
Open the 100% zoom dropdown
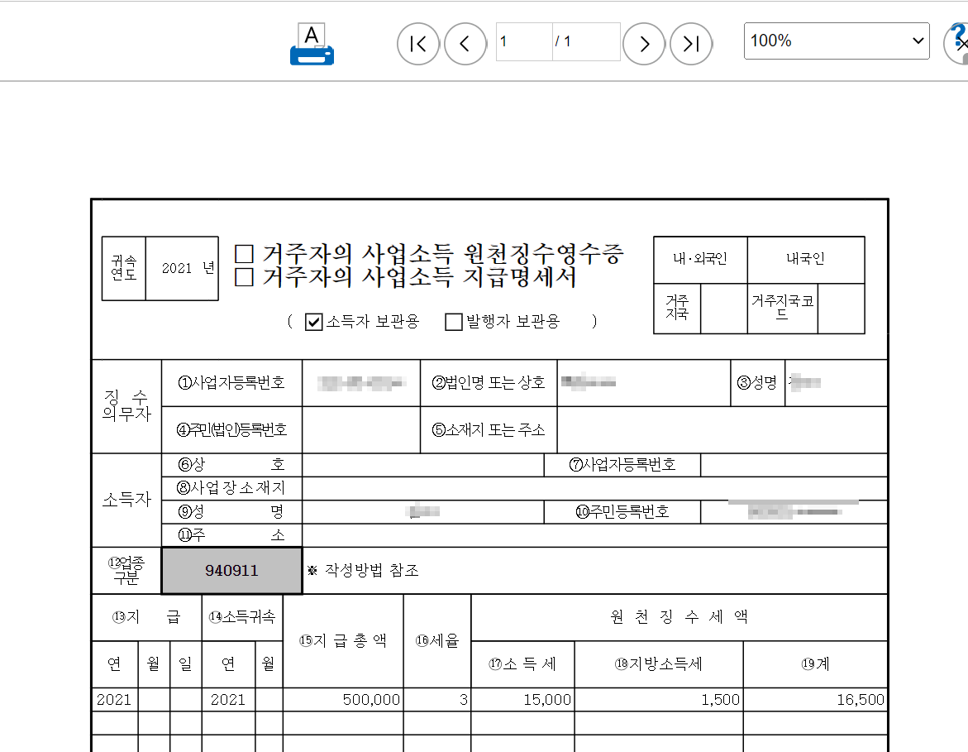pos(837,41)
